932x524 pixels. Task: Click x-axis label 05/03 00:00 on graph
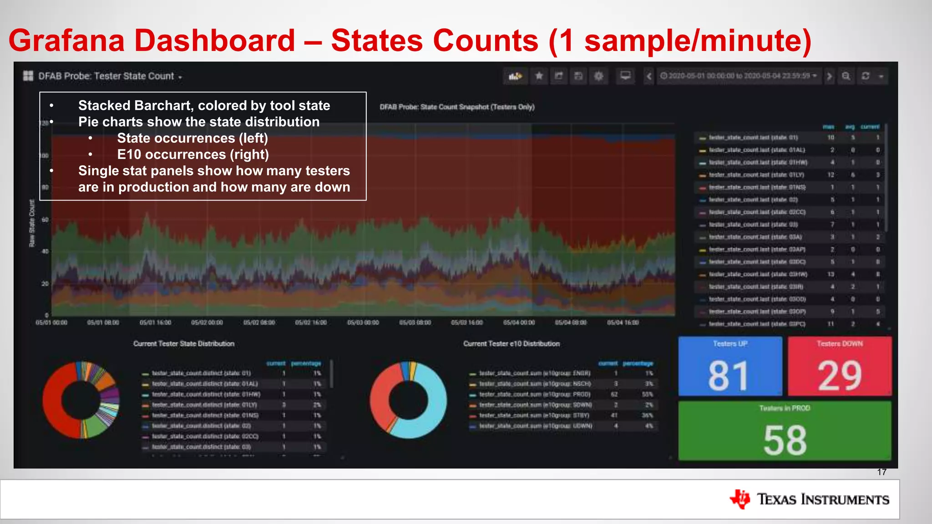(x=363, y=322)
